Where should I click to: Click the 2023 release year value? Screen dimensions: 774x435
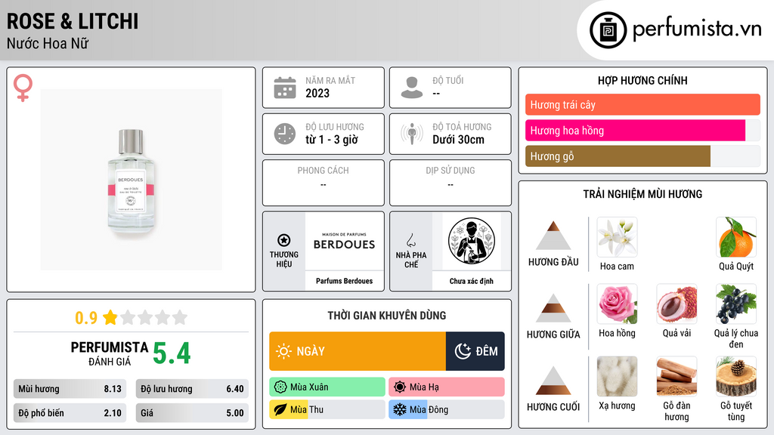(x=317, y=93)
